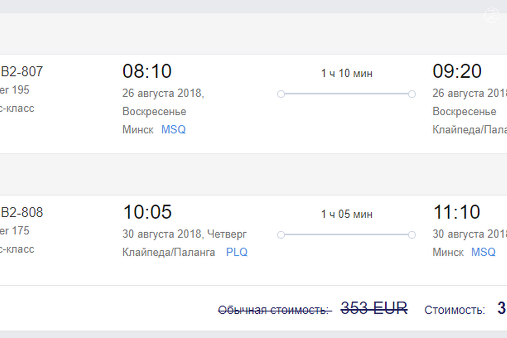Click the start point of the 1 ч 05 мин route line
Screen dimensions: 507x338
coord(281,234)
